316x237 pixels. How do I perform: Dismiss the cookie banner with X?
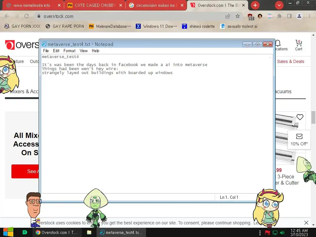tap(306, 223)
